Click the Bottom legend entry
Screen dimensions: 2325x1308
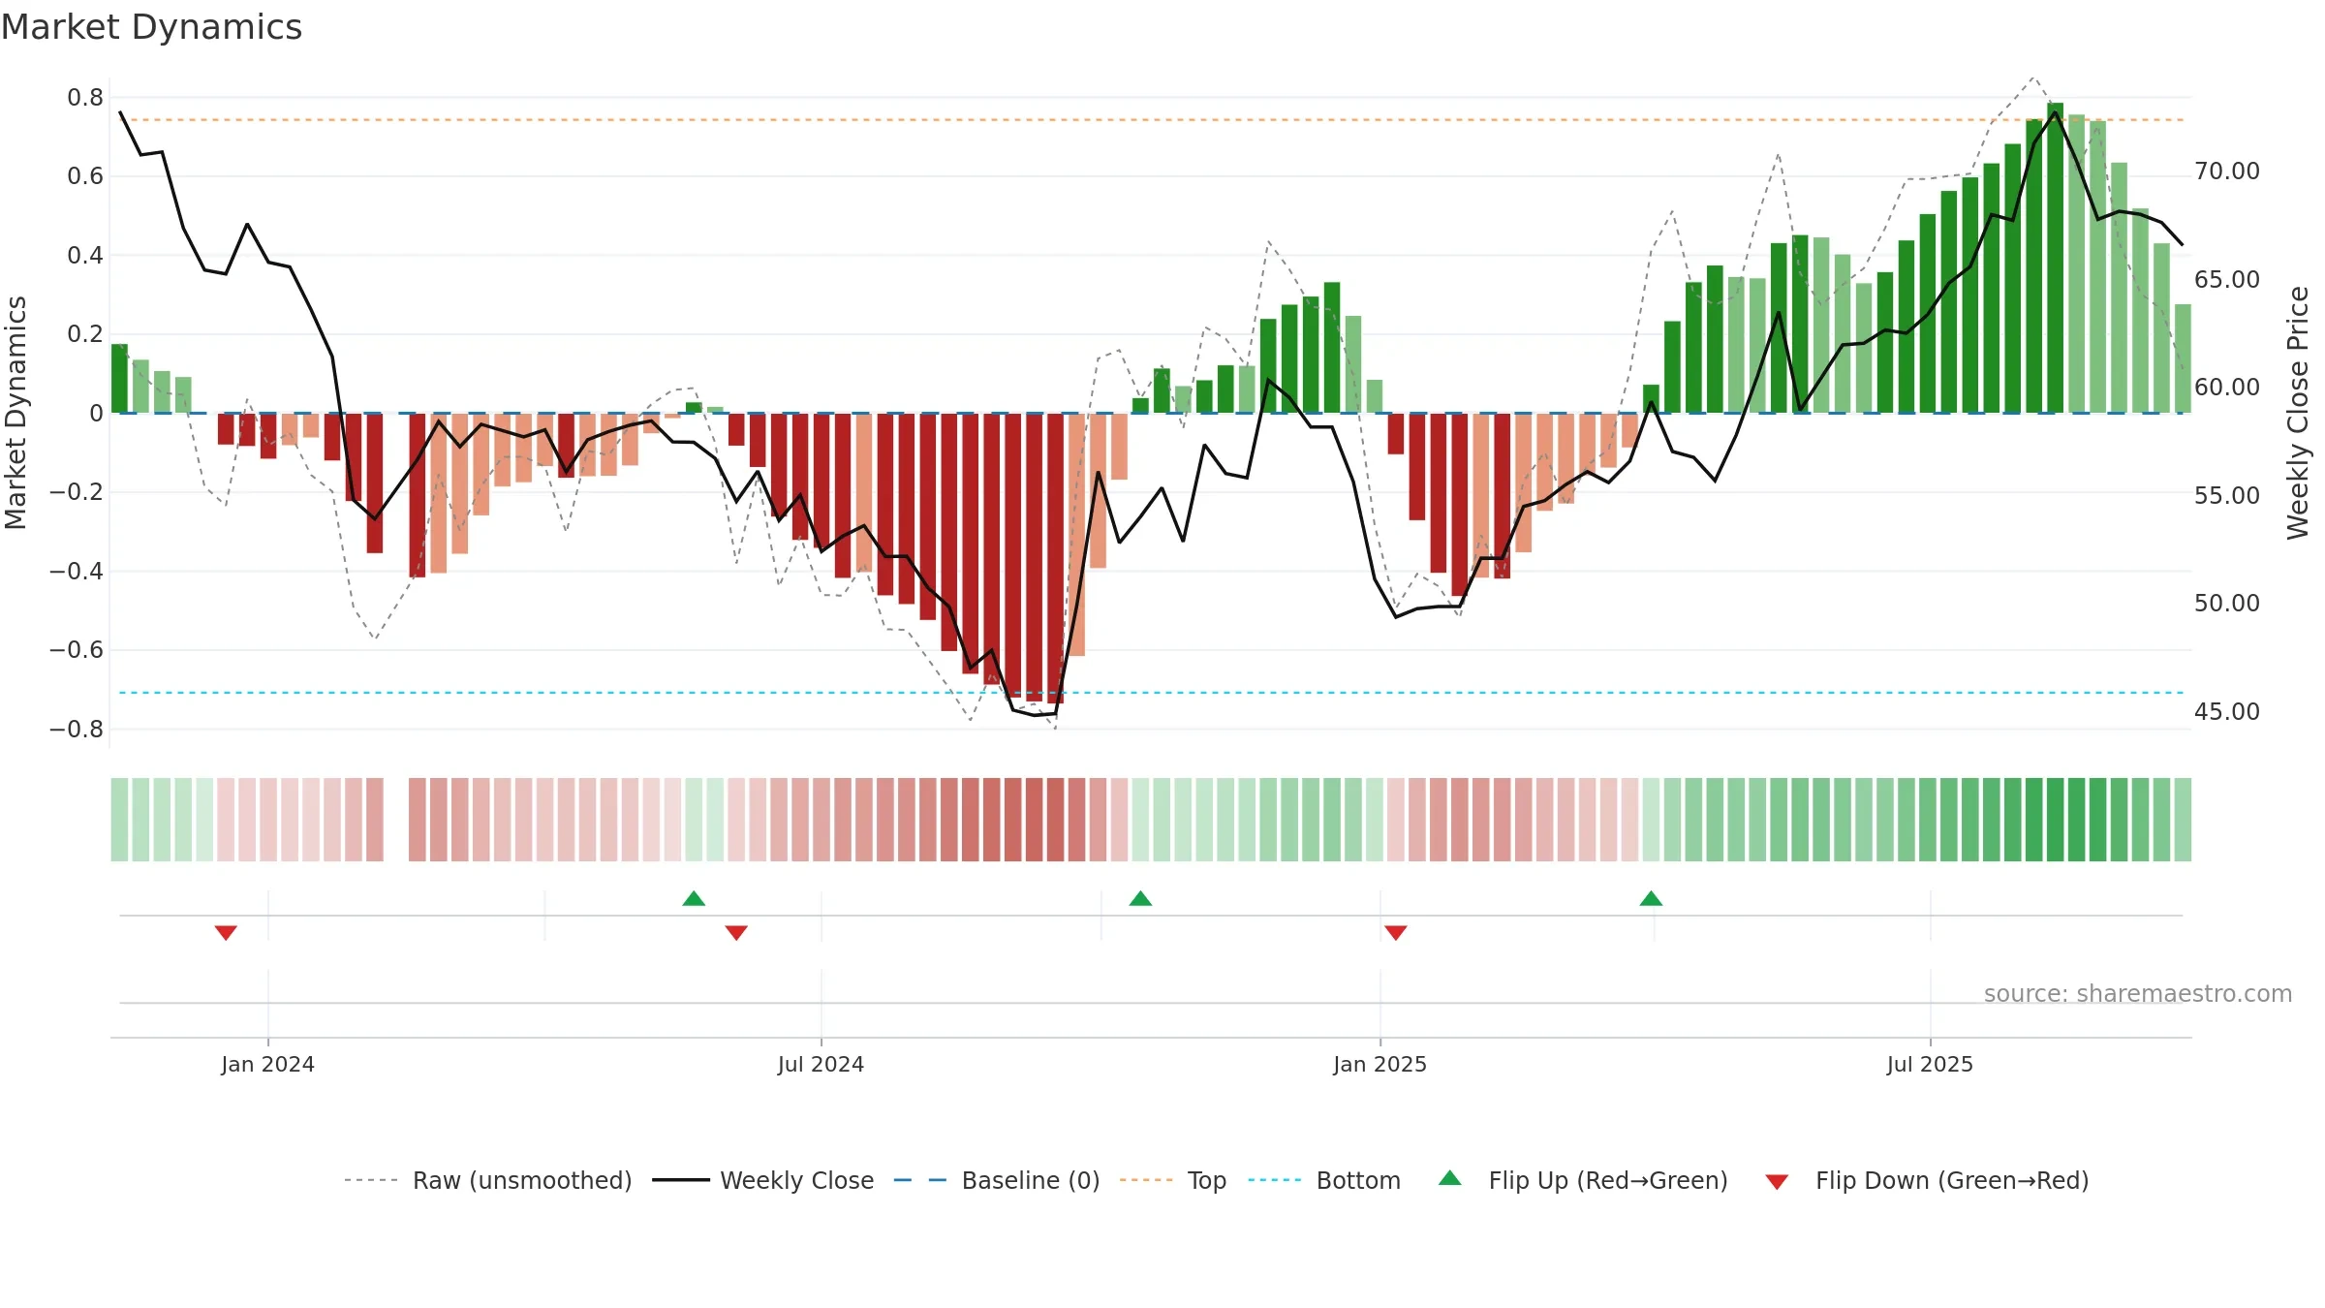coord(1324,1181)
